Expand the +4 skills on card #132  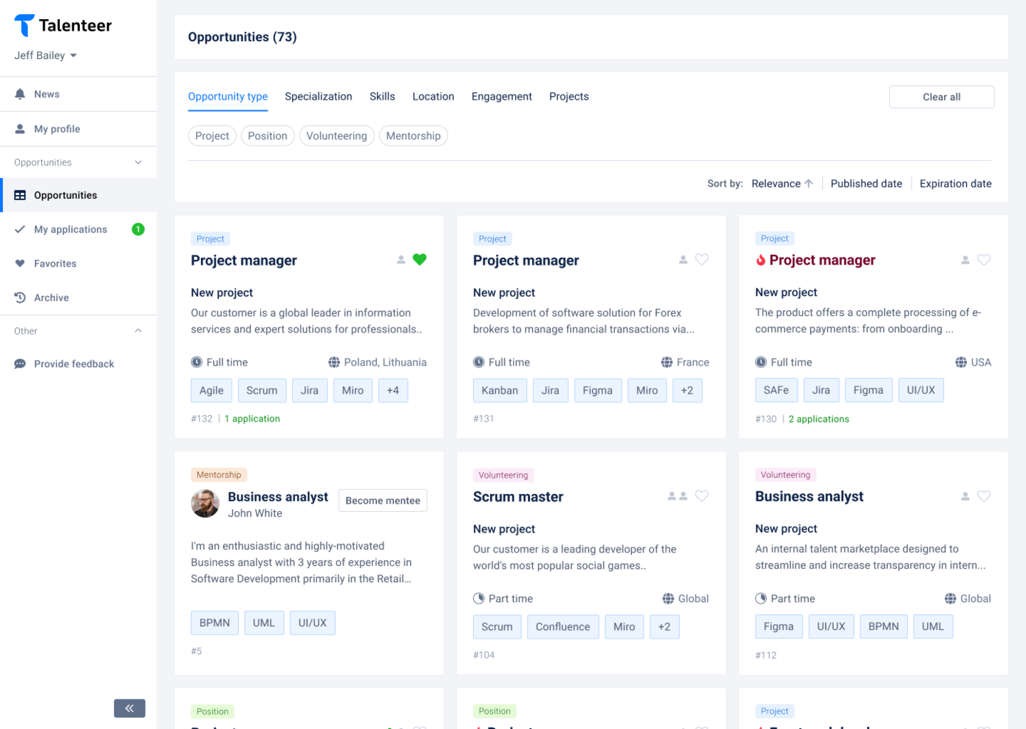pyautogui.click(x=393, y=391)
